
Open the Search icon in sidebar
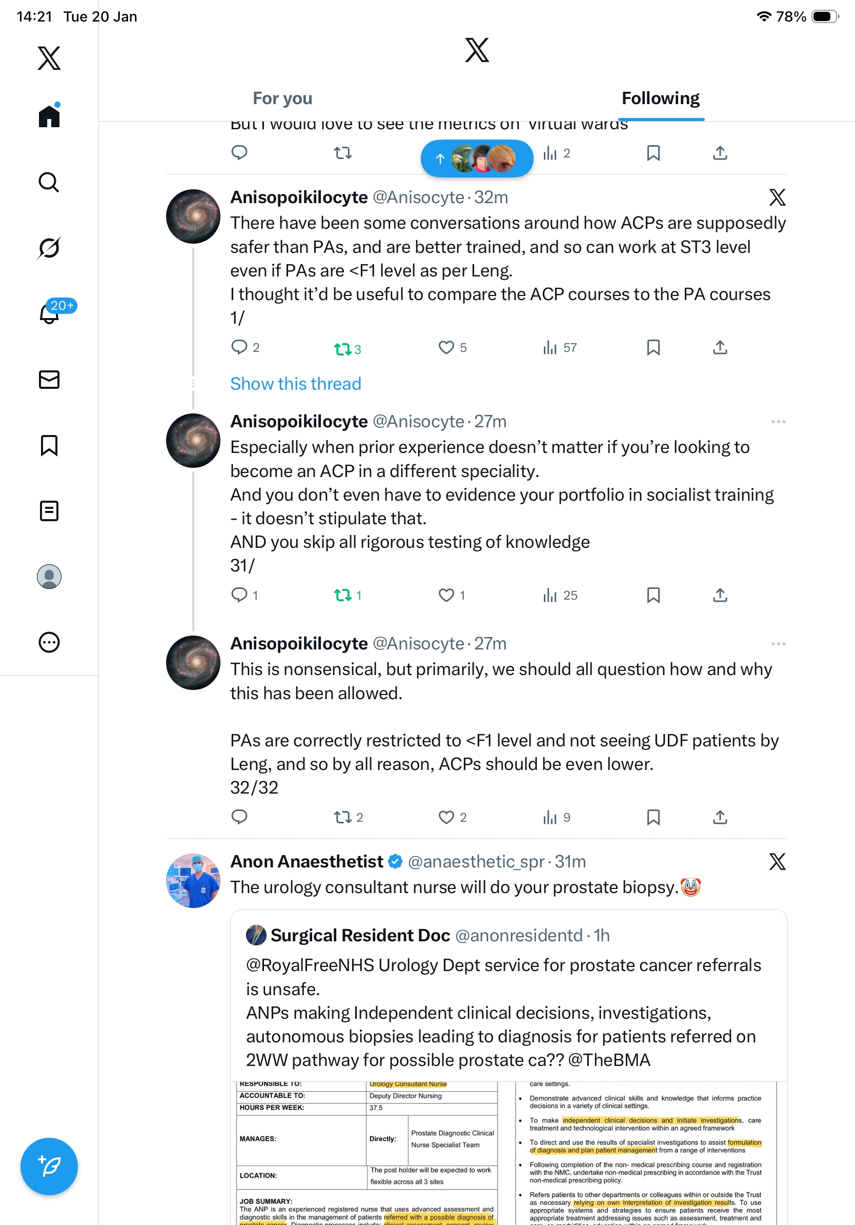49,183
